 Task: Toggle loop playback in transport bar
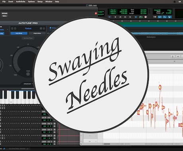[140, 17]
